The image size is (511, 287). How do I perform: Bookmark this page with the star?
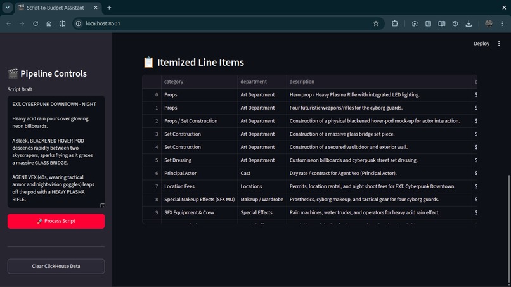tap(376, 23)
